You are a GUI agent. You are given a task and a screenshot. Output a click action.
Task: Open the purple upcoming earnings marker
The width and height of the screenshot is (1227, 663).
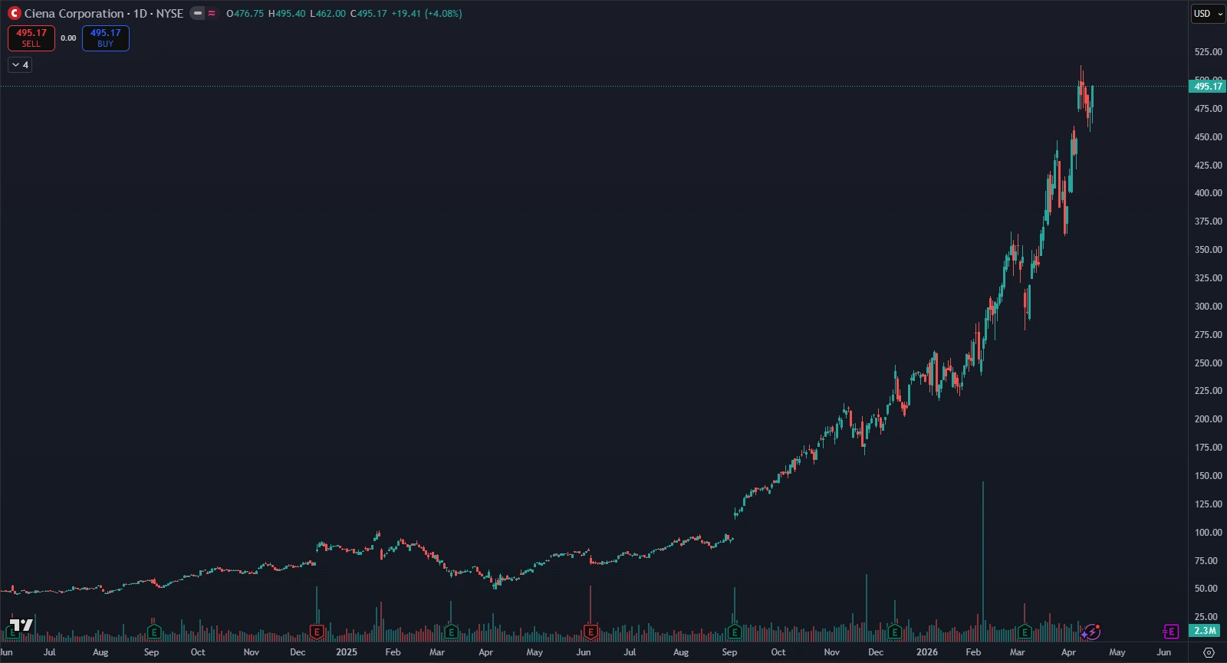pyautogui.click(x=1170, y=632)
